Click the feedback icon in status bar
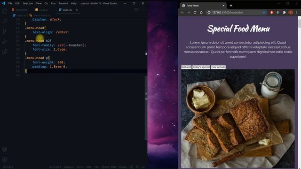 point(137,167)
